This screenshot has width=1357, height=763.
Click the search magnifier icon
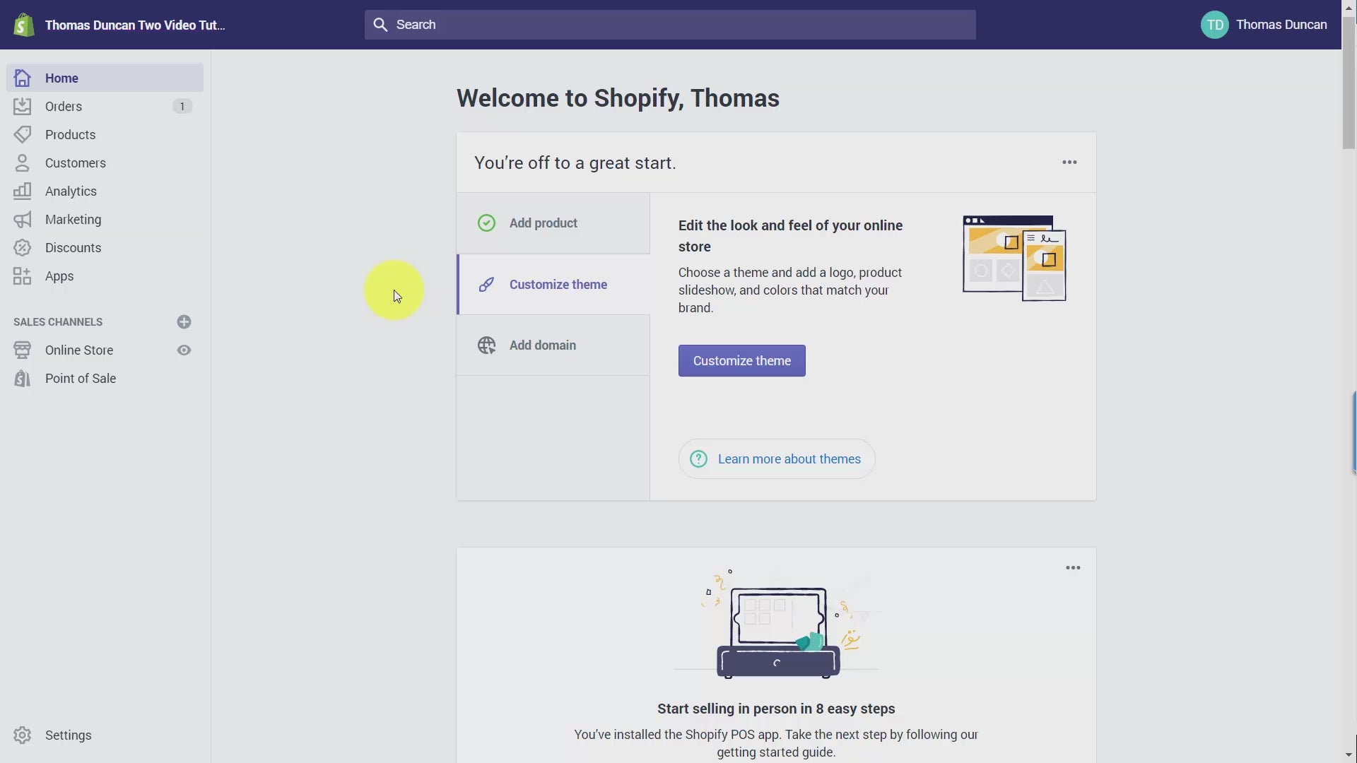pos(380,25)
